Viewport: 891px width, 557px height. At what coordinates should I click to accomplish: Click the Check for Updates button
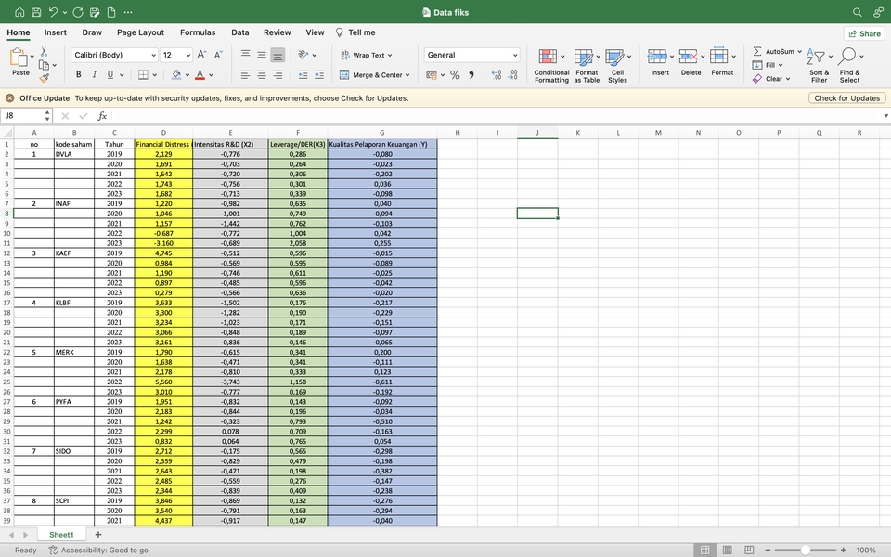[x=846, y=97]
